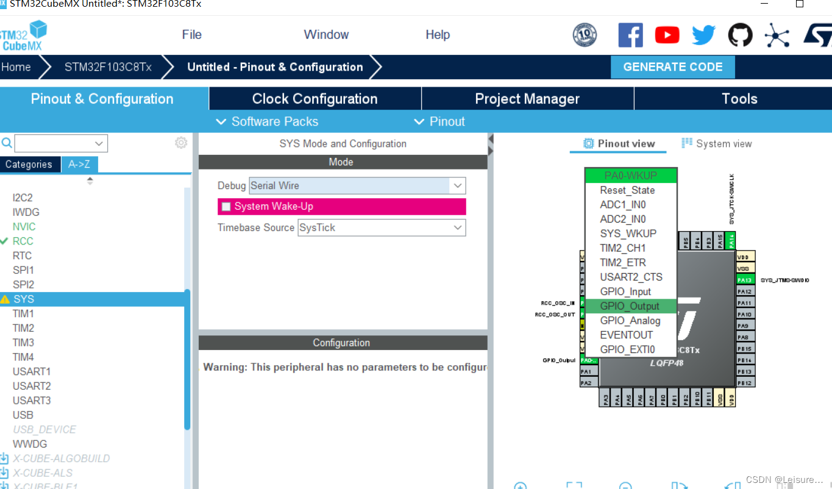
Task: Choose ADC1_IN0 in pin menu
Action: coord(630,205)
